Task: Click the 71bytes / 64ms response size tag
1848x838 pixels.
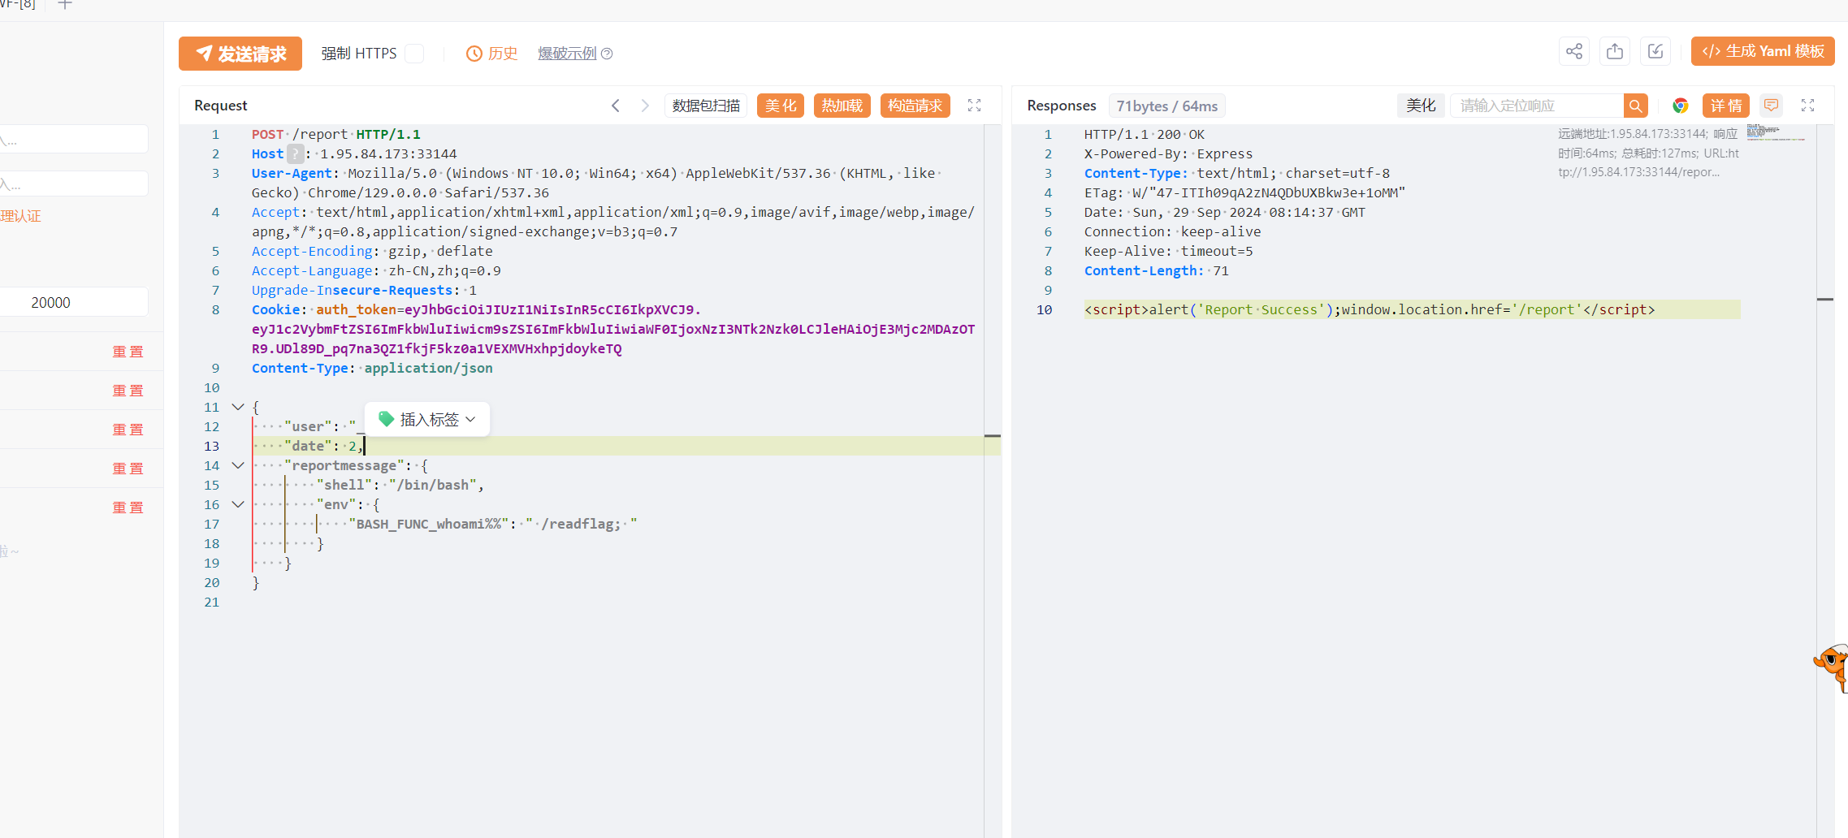Action: point(1166,106)
